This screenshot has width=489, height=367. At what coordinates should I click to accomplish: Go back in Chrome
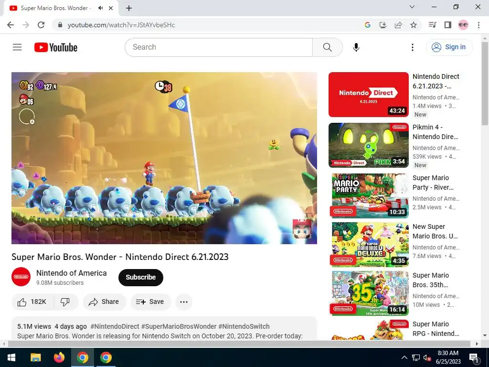[11, 25]
